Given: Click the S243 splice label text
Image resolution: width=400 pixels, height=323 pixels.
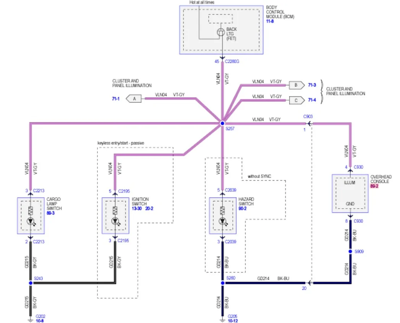Looking at the screenshot, I should [x=38, y=279].
